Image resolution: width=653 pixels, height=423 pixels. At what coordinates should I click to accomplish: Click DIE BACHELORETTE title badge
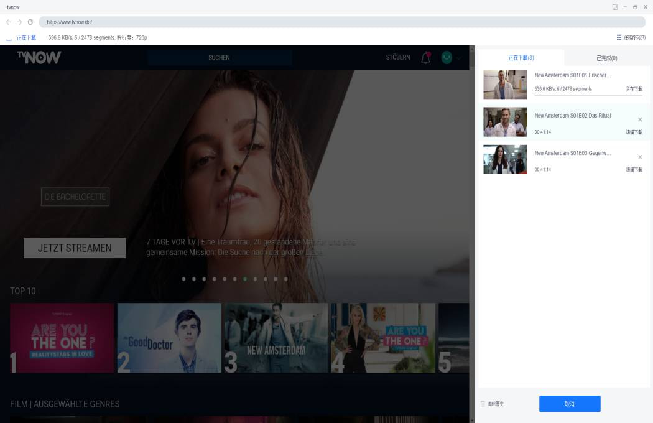tap(75, 197)
